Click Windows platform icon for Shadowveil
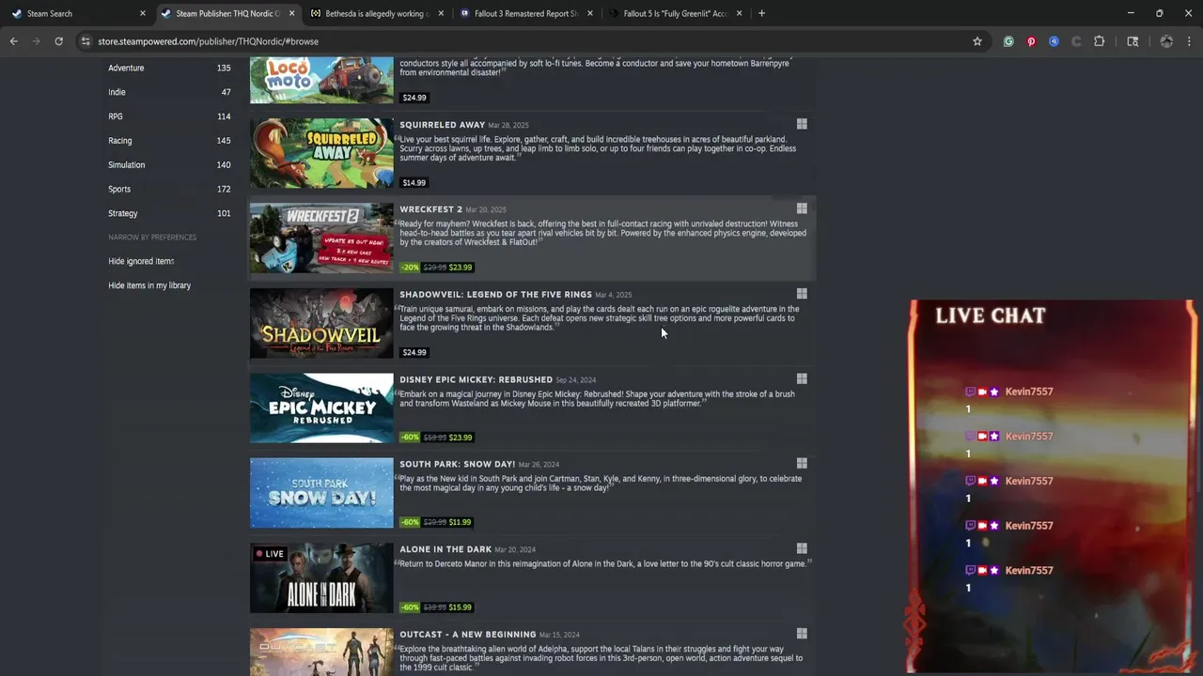 (x=802, y=294)
